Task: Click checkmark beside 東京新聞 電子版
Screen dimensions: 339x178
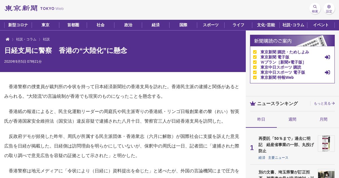Action: click(255, 57)
